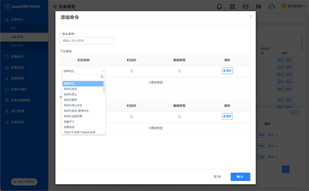309x191 pixels.
Task: Delete the first 下发参数 row
Action: click(x=227, y=71)
